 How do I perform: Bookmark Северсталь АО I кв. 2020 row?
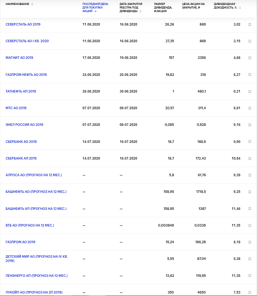[250, 41]
